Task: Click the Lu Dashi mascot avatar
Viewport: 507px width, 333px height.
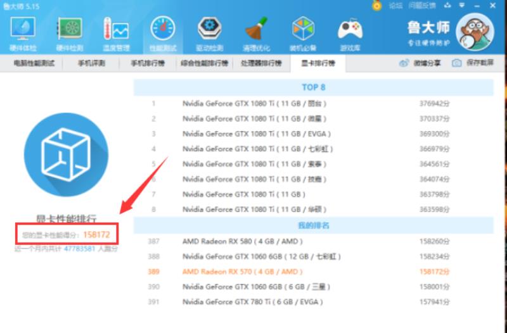Action: tap(475, 32)
